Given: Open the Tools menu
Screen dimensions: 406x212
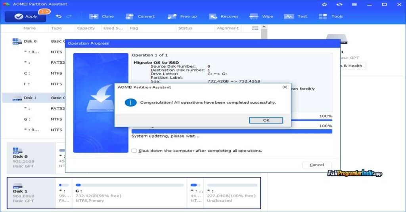Looking at the screenshot, I should click(x=331, y=16).
